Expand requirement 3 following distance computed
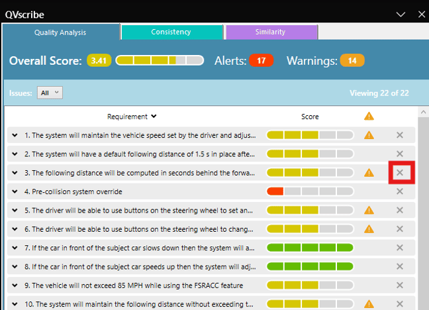 [15, 173]
